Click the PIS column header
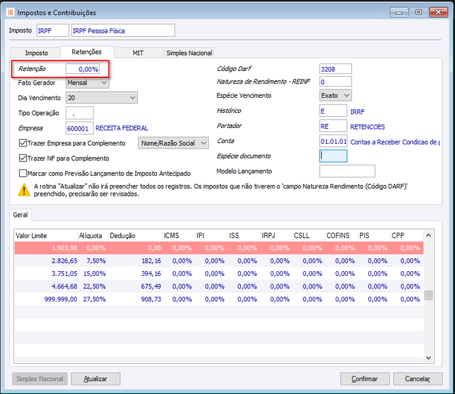The width and height of the screenshot is (455, 394). [374, 235]
